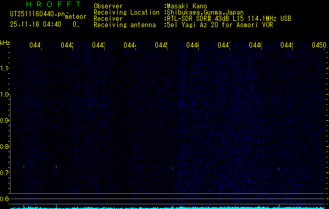Viewport: 329px width, 209px height.
Task: Click the 0443 time marker
Action: point(98,45)
